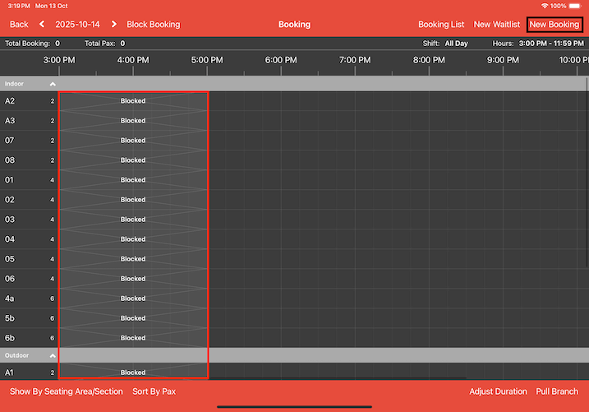The height and width of the screenshot is (412, 589).
Task: Click the Hours 3:00 PM - 11:59 PM value
Action: (x=551, y=44)
